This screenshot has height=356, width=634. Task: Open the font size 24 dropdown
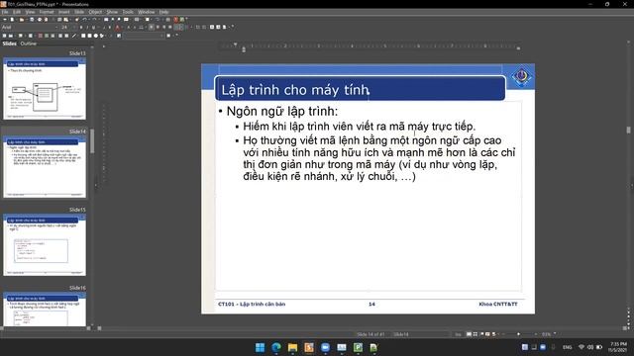(x=74, y=27)
